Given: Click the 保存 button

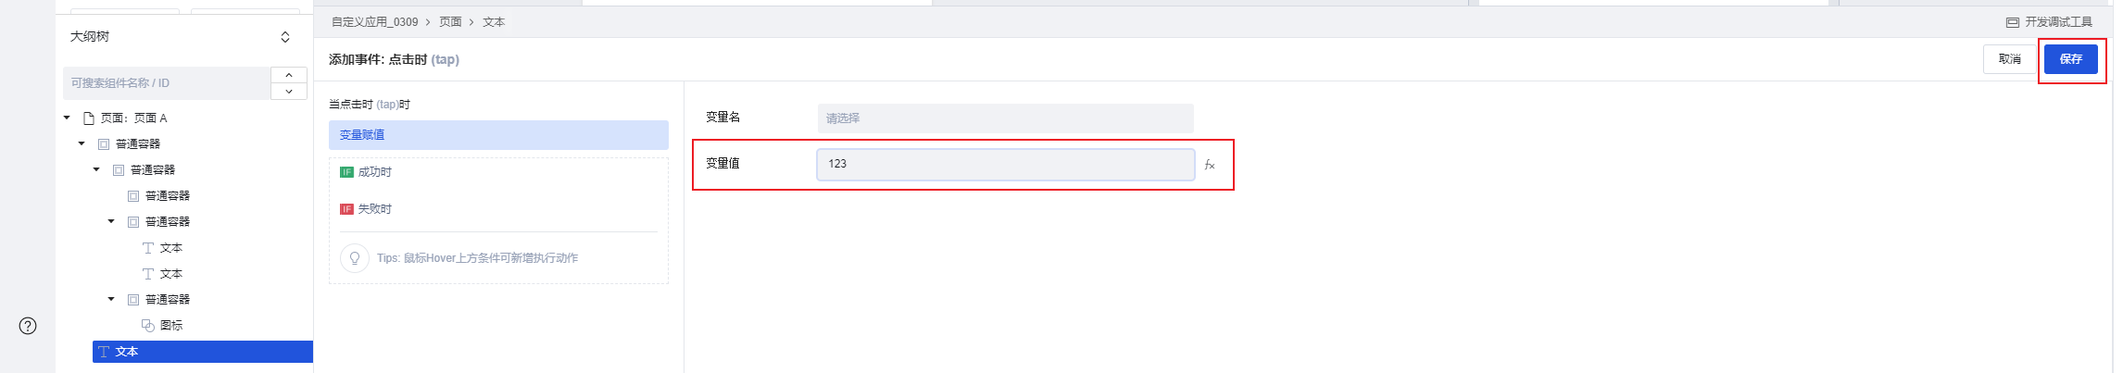Looking at the screenshot, I should [2070, 59].
